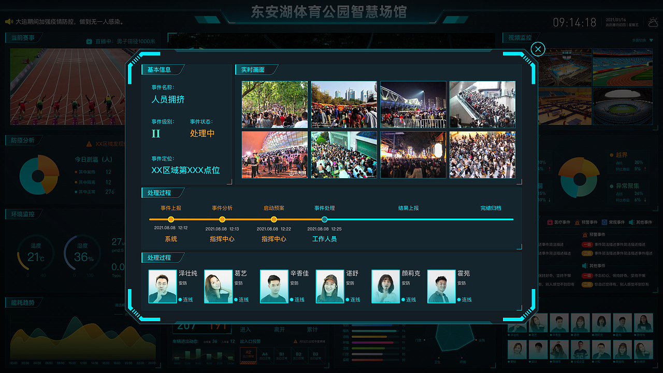The image size is (663, 373).
Task: Open the crowded escalator thumbnail
Action: point(482,104)
